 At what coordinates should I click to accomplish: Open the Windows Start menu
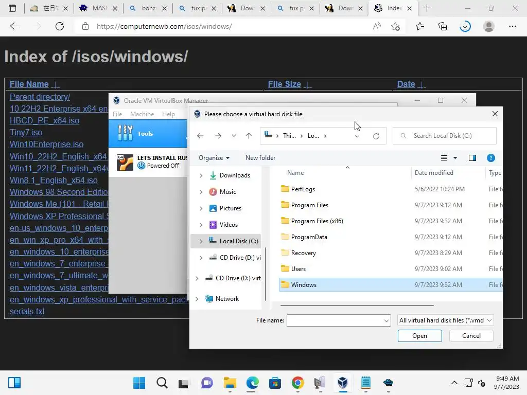click(139, 383)
